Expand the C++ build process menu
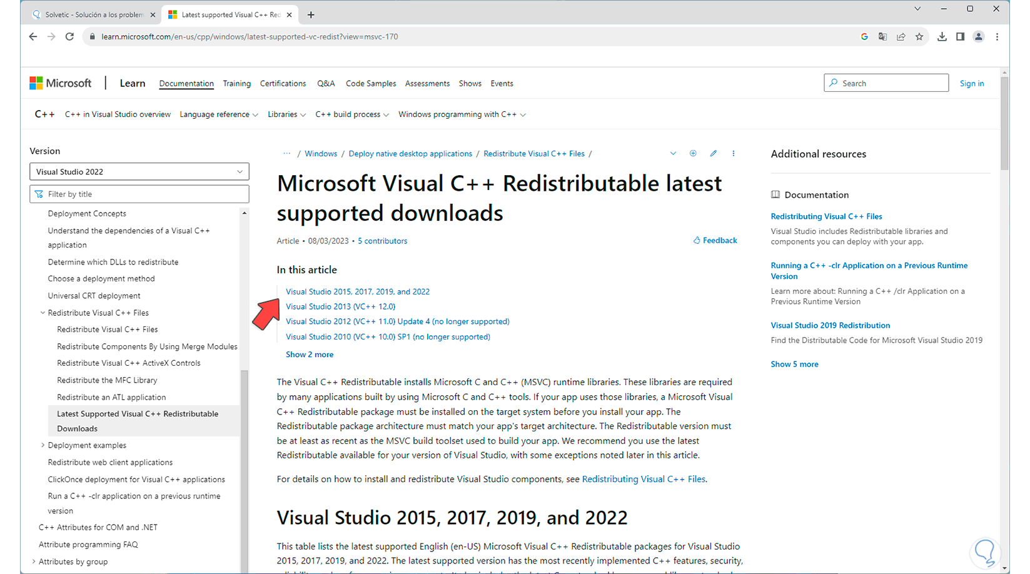This screenshot has width=1030, height=574. (x=352, y=114)
